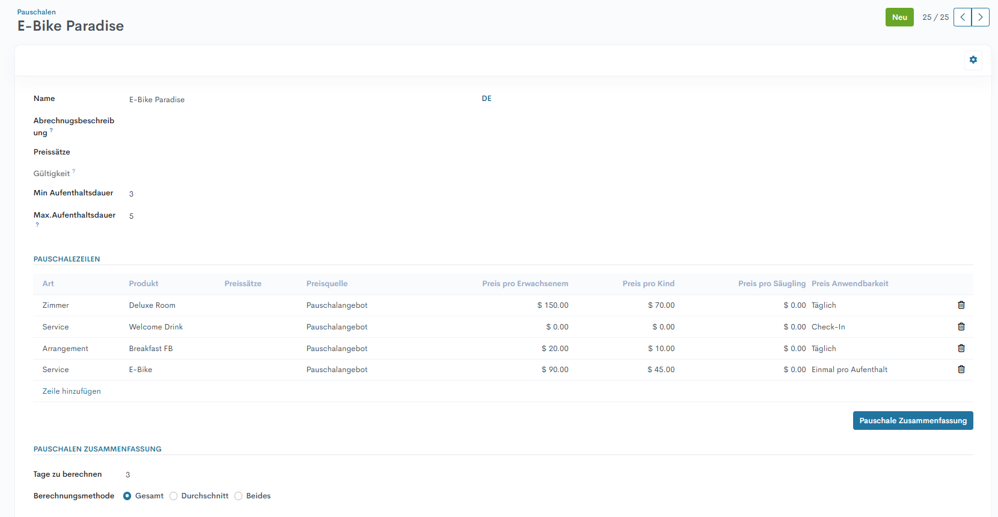Show help tooltip for Abrechnugsbeschreibung
The image size is (998, 517).
[51, 130]
